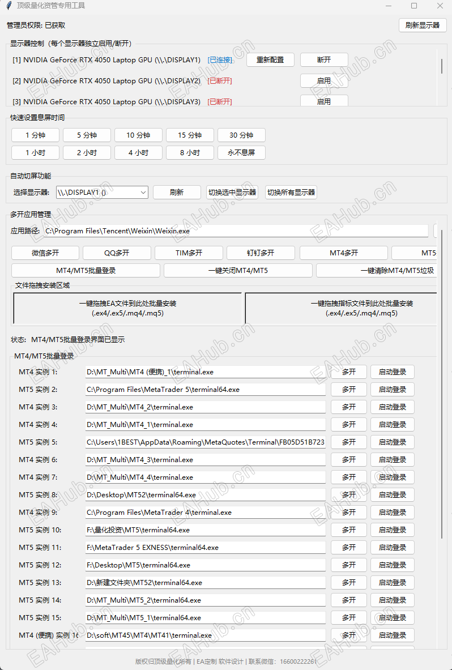Click path field for MT4 实例 1
The width and height of the screenshot is (452, 670).
[x=206, y=372]
